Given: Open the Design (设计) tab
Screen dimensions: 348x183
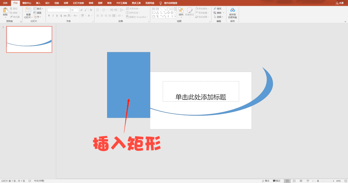Looking at the screenshot, I should pyautogui.click(x=47, y=3).
